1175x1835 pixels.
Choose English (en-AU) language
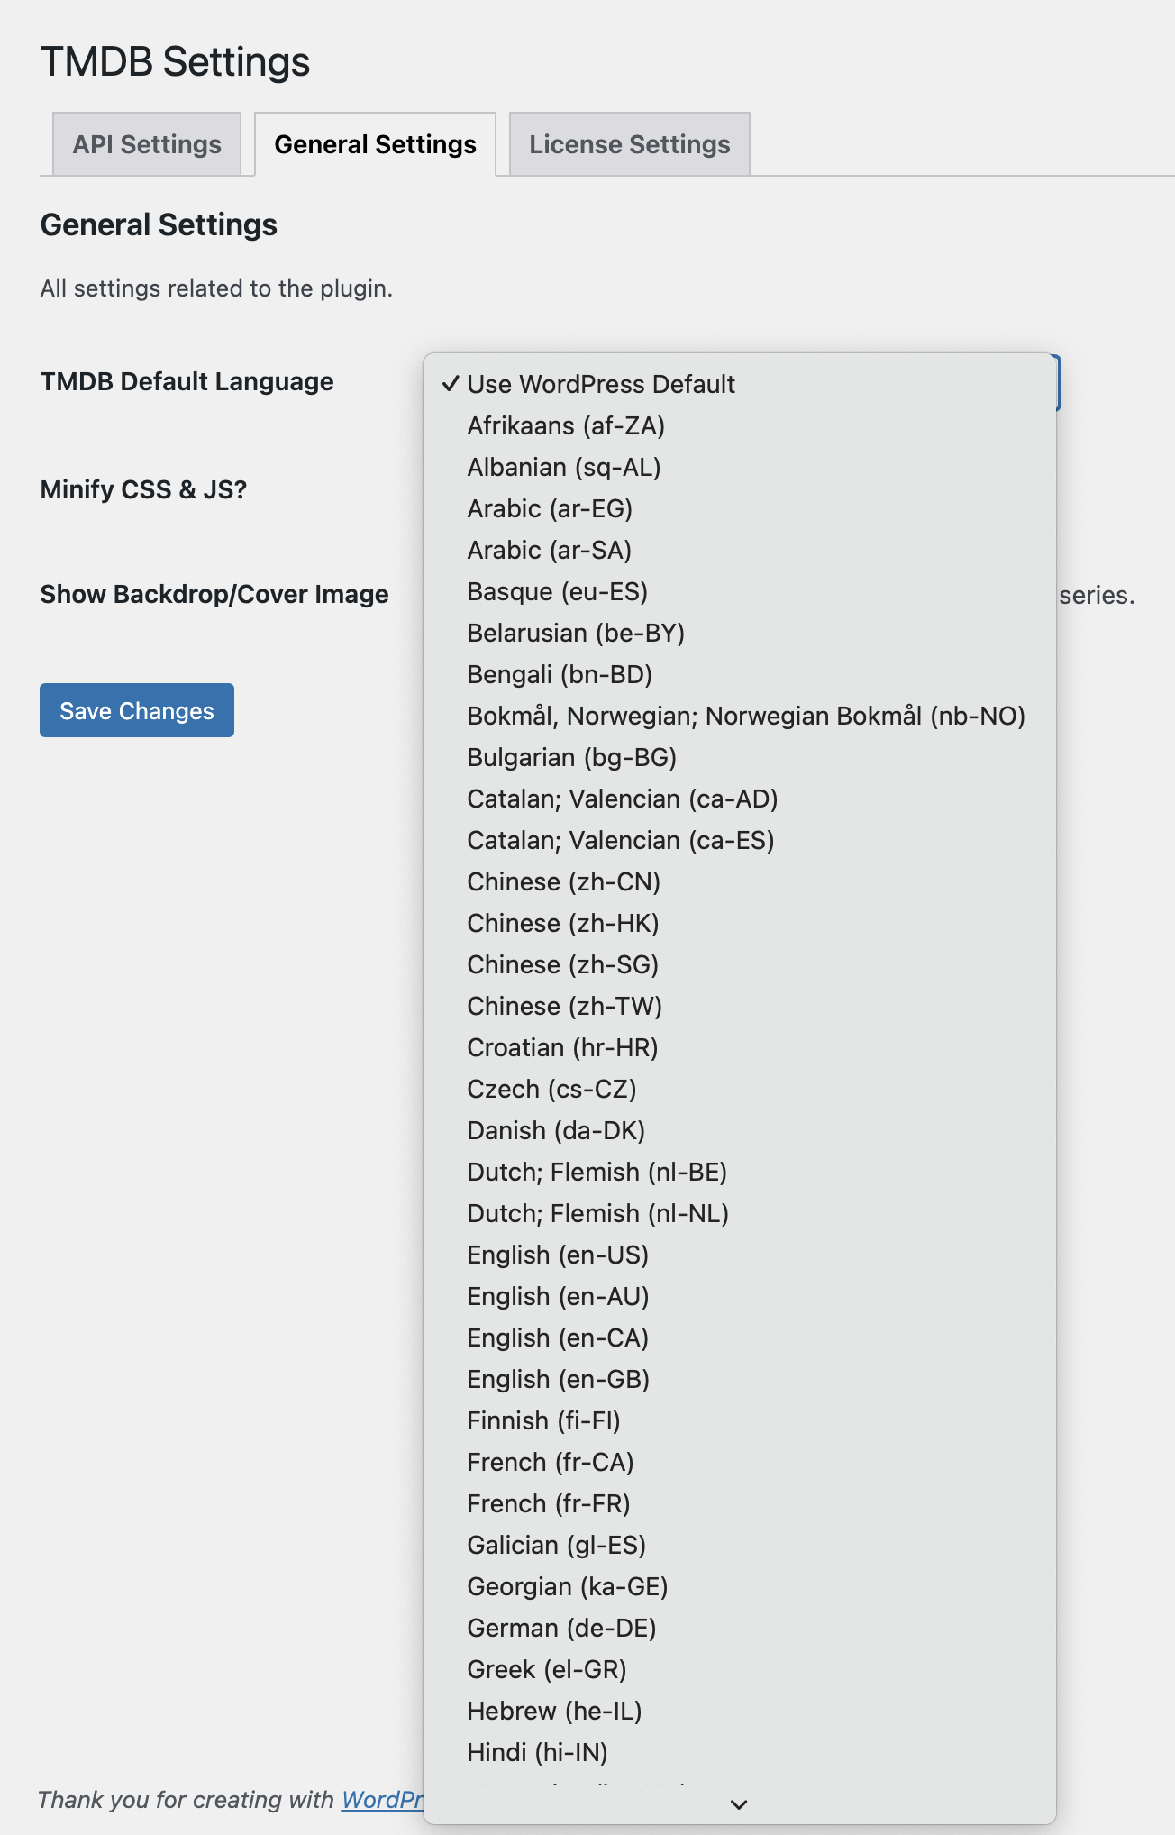[x=739, y=1296]
